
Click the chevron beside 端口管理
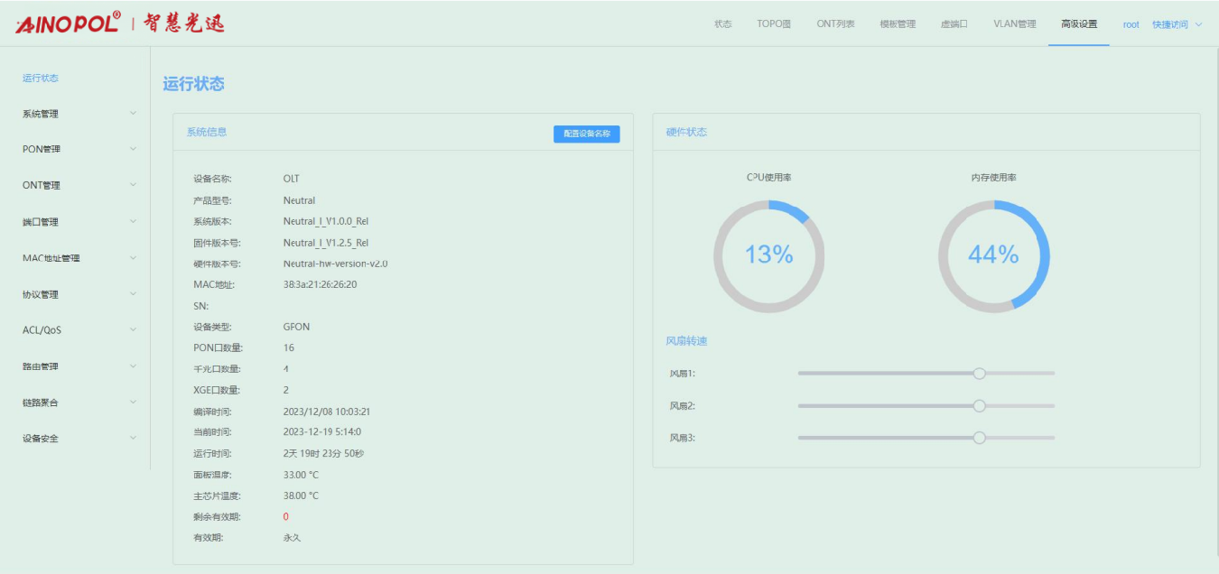click(134, 221)
